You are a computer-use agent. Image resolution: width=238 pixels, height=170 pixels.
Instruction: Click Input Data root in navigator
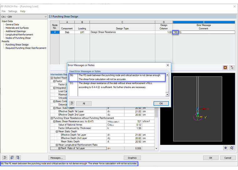point(7,21)
